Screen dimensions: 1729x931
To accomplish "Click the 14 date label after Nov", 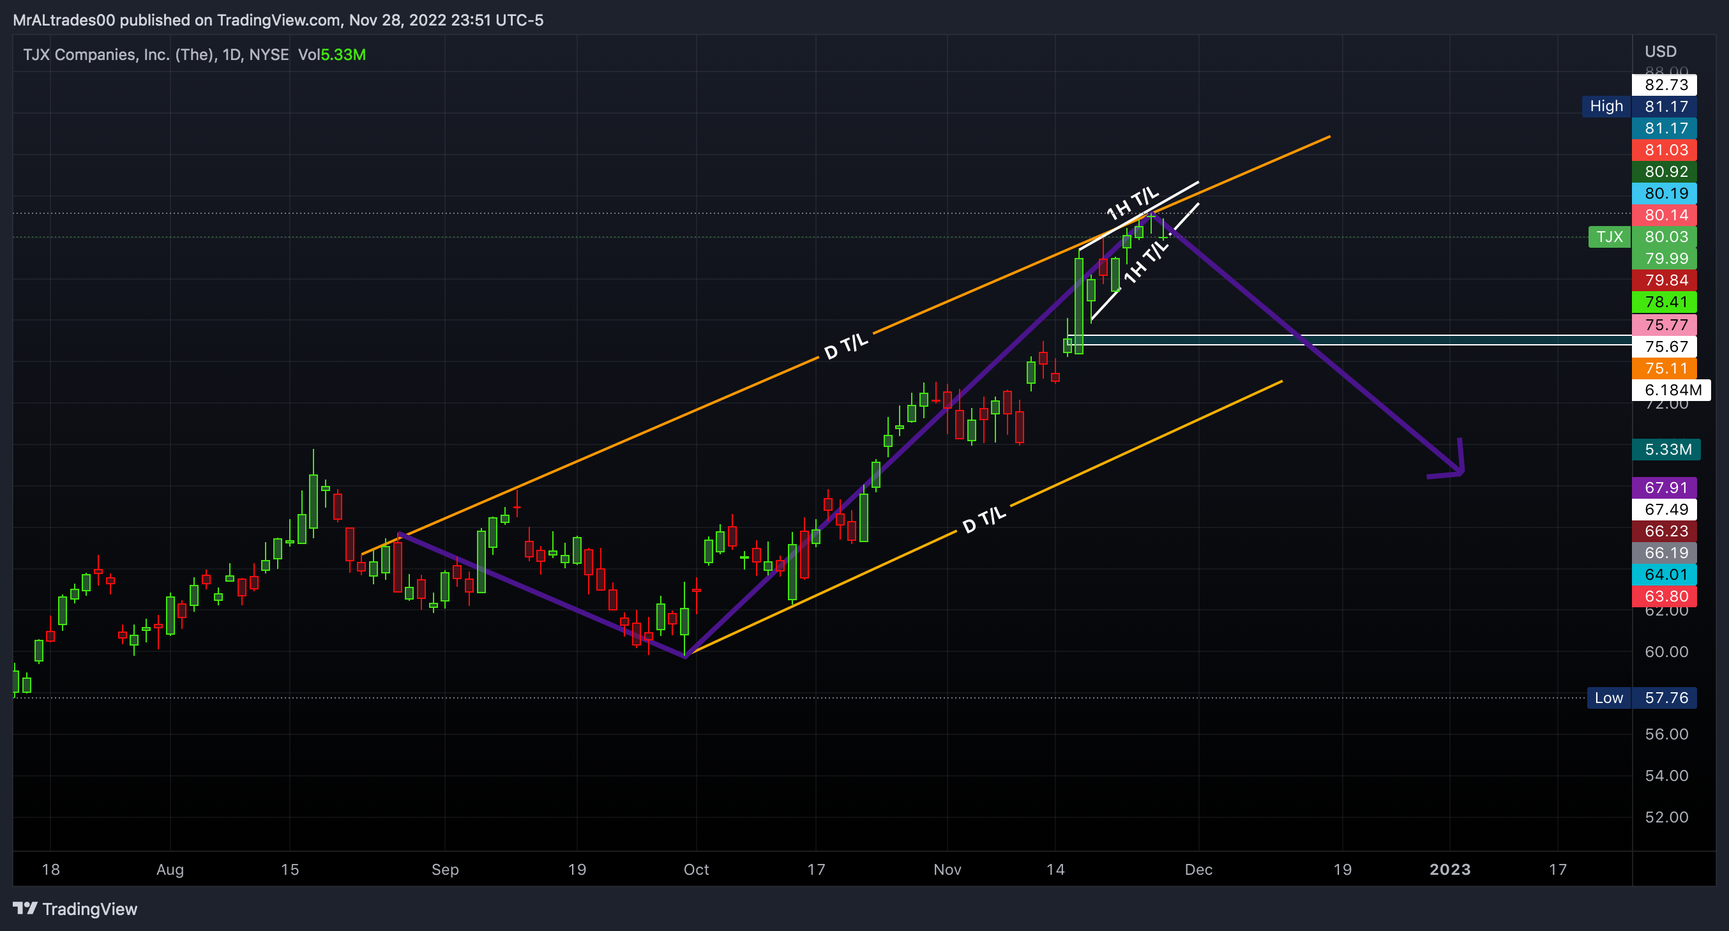I will [x=1055, y=869].
